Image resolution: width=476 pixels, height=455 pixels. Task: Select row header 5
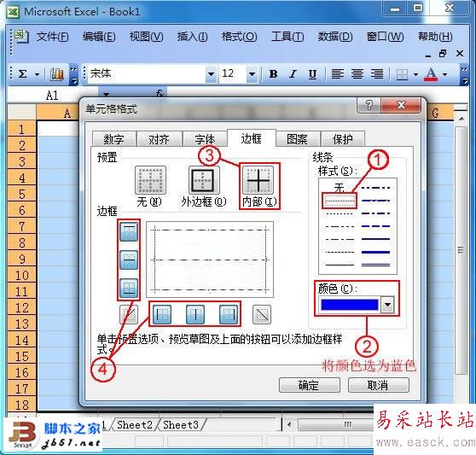(x=22, y=194)
